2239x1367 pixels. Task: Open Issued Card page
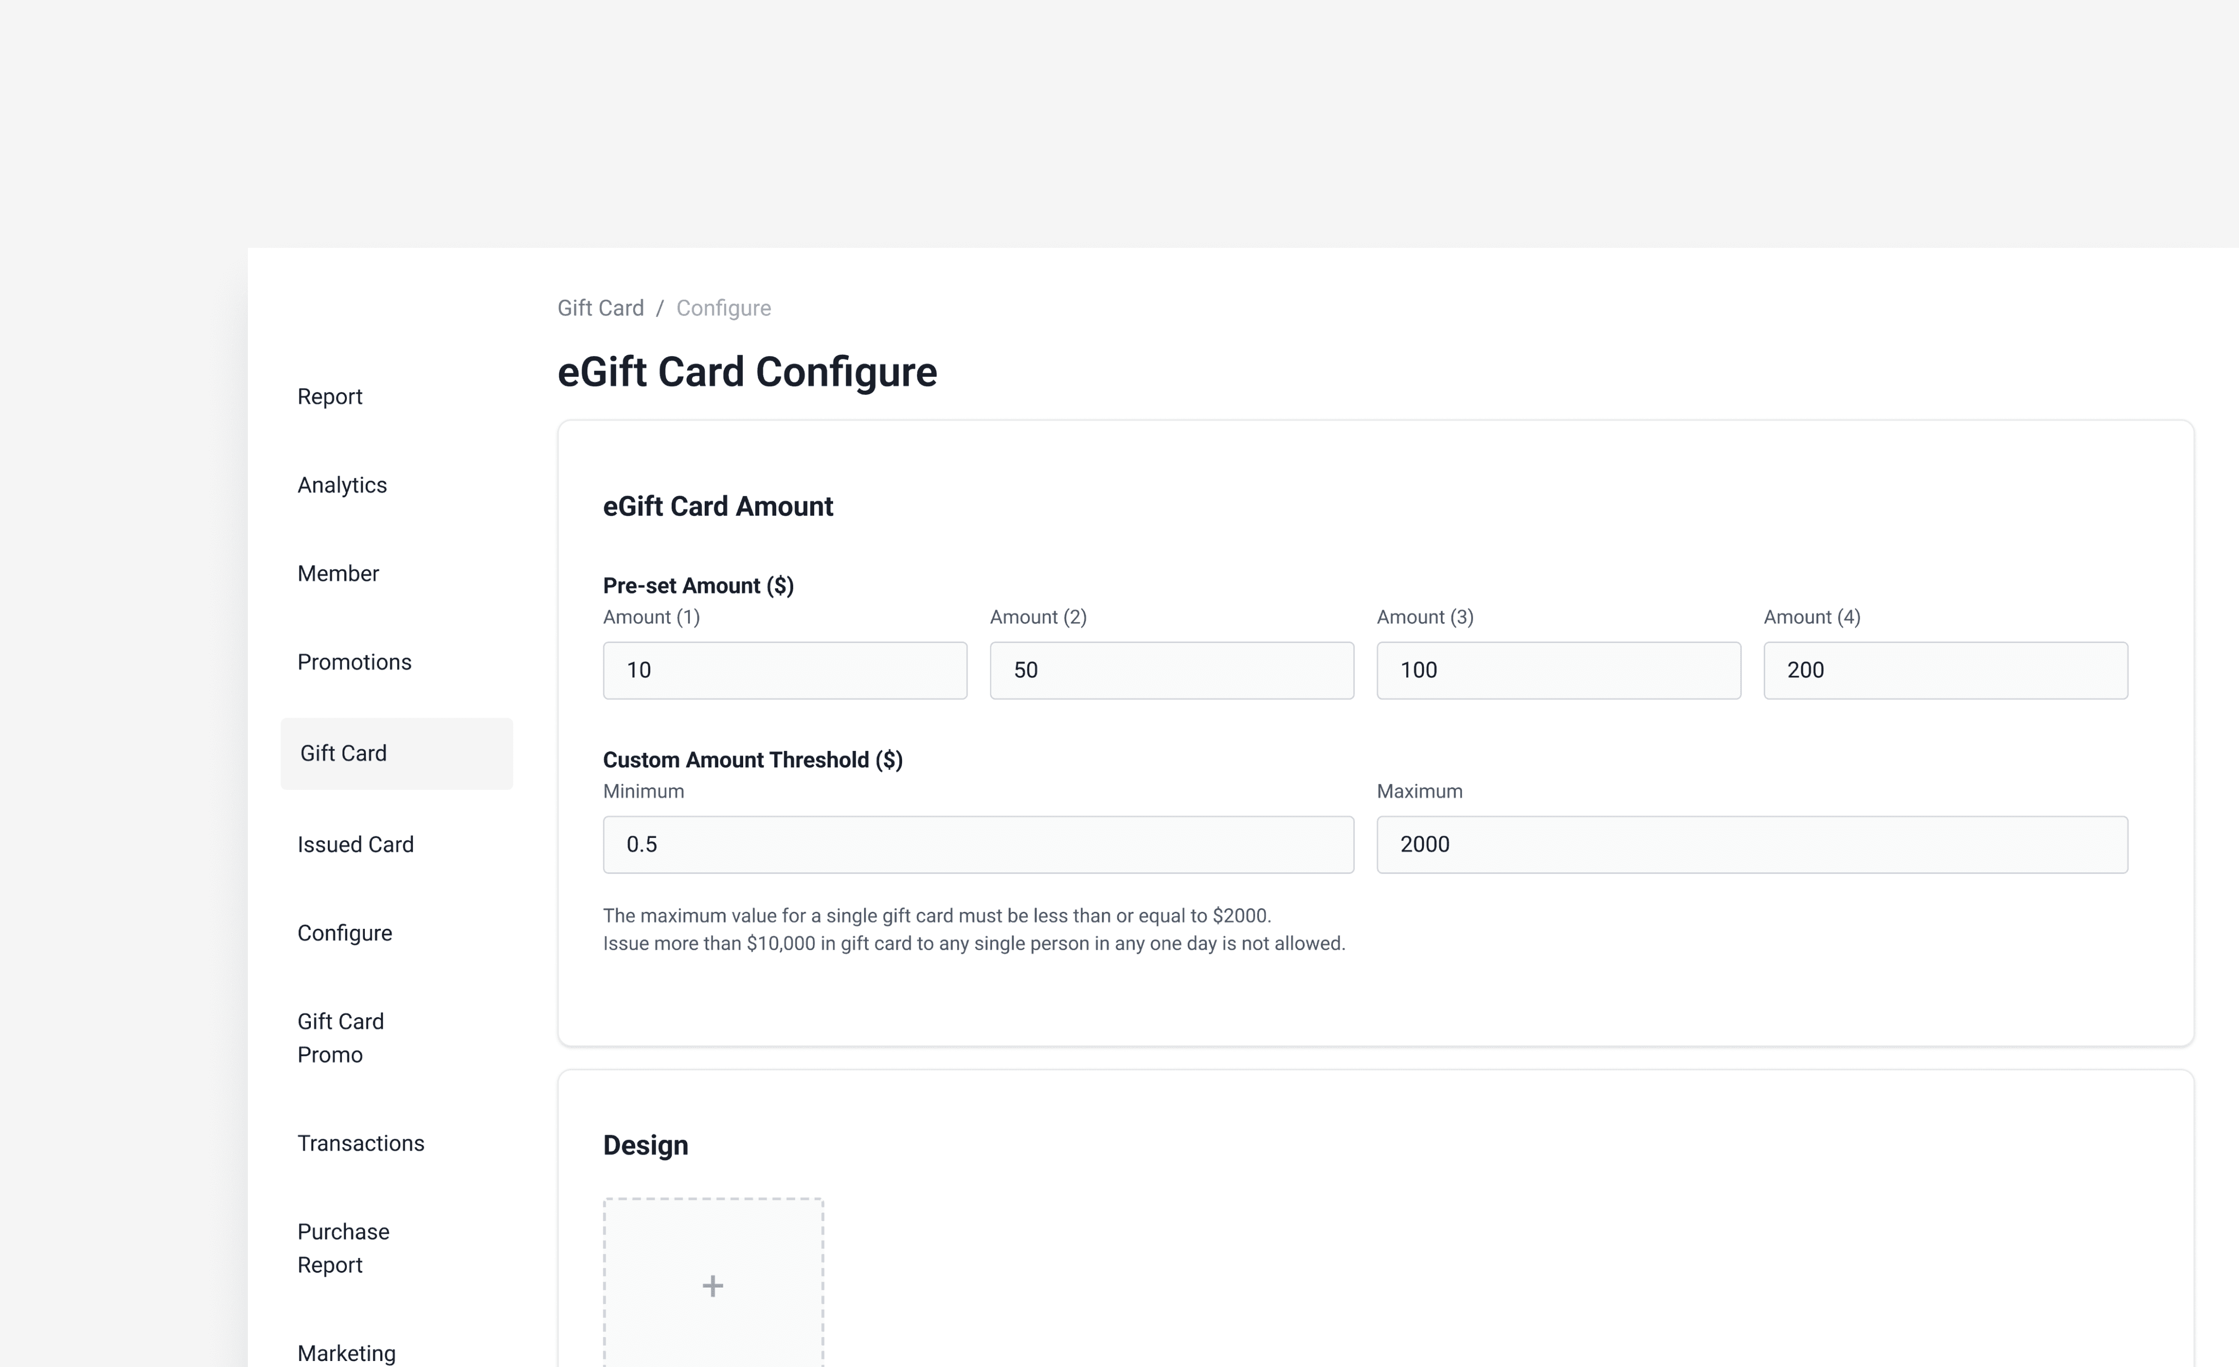coord(355,845)
